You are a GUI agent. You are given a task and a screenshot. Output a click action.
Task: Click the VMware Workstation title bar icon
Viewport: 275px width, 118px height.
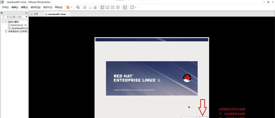[x=2, y=2]
